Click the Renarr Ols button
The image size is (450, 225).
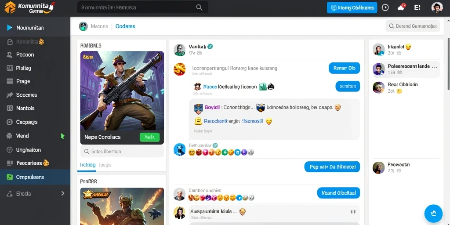(344, 68)
